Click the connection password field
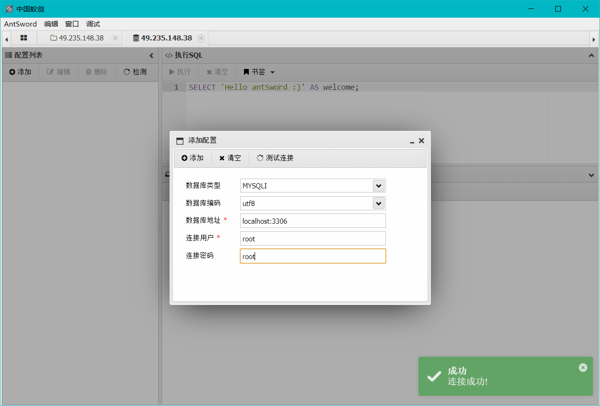The width and height of the screenshot is (600, 406). click(313, 256)
